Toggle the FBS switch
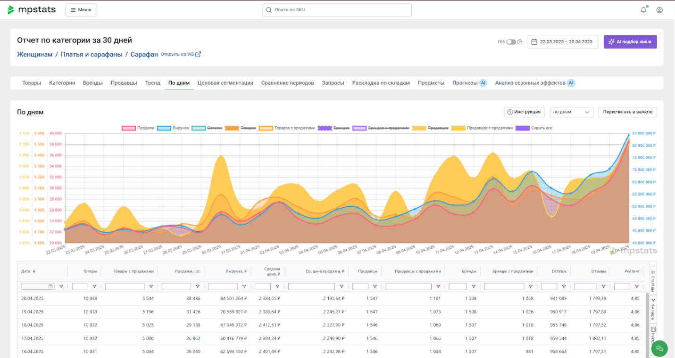Image resolution: width=675 pixels, height=358 pixels. (x=511, y=42)
